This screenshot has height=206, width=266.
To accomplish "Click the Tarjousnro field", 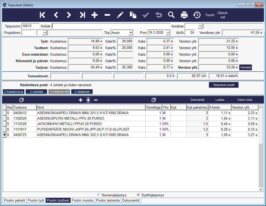I will click(31, 26).
